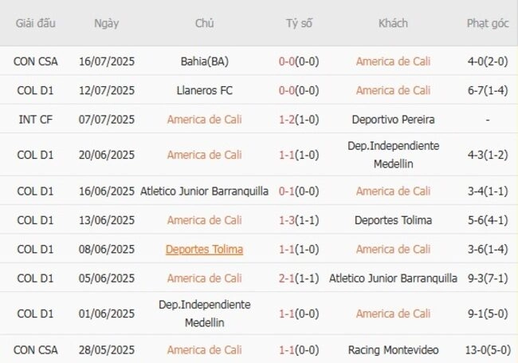The image size is (518, 363).
Task: Open Bahia(BA) team in 16/07/2025 row
Action: click(205, 61)
